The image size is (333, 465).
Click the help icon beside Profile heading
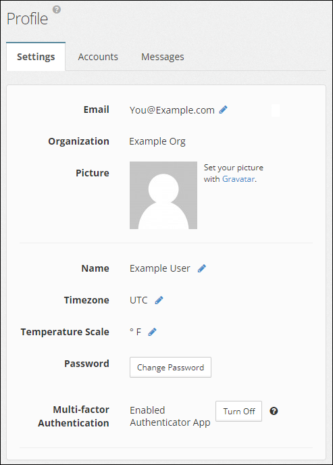click(x=57, y=9)
